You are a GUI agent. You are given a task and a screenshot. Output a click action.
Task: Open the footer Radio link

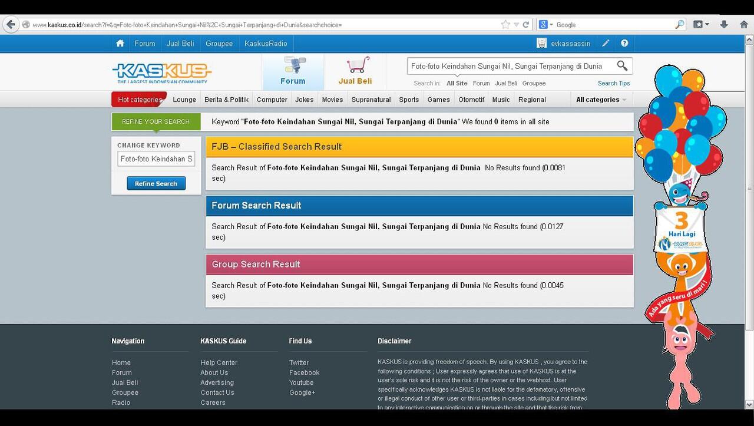coord(121,403)
